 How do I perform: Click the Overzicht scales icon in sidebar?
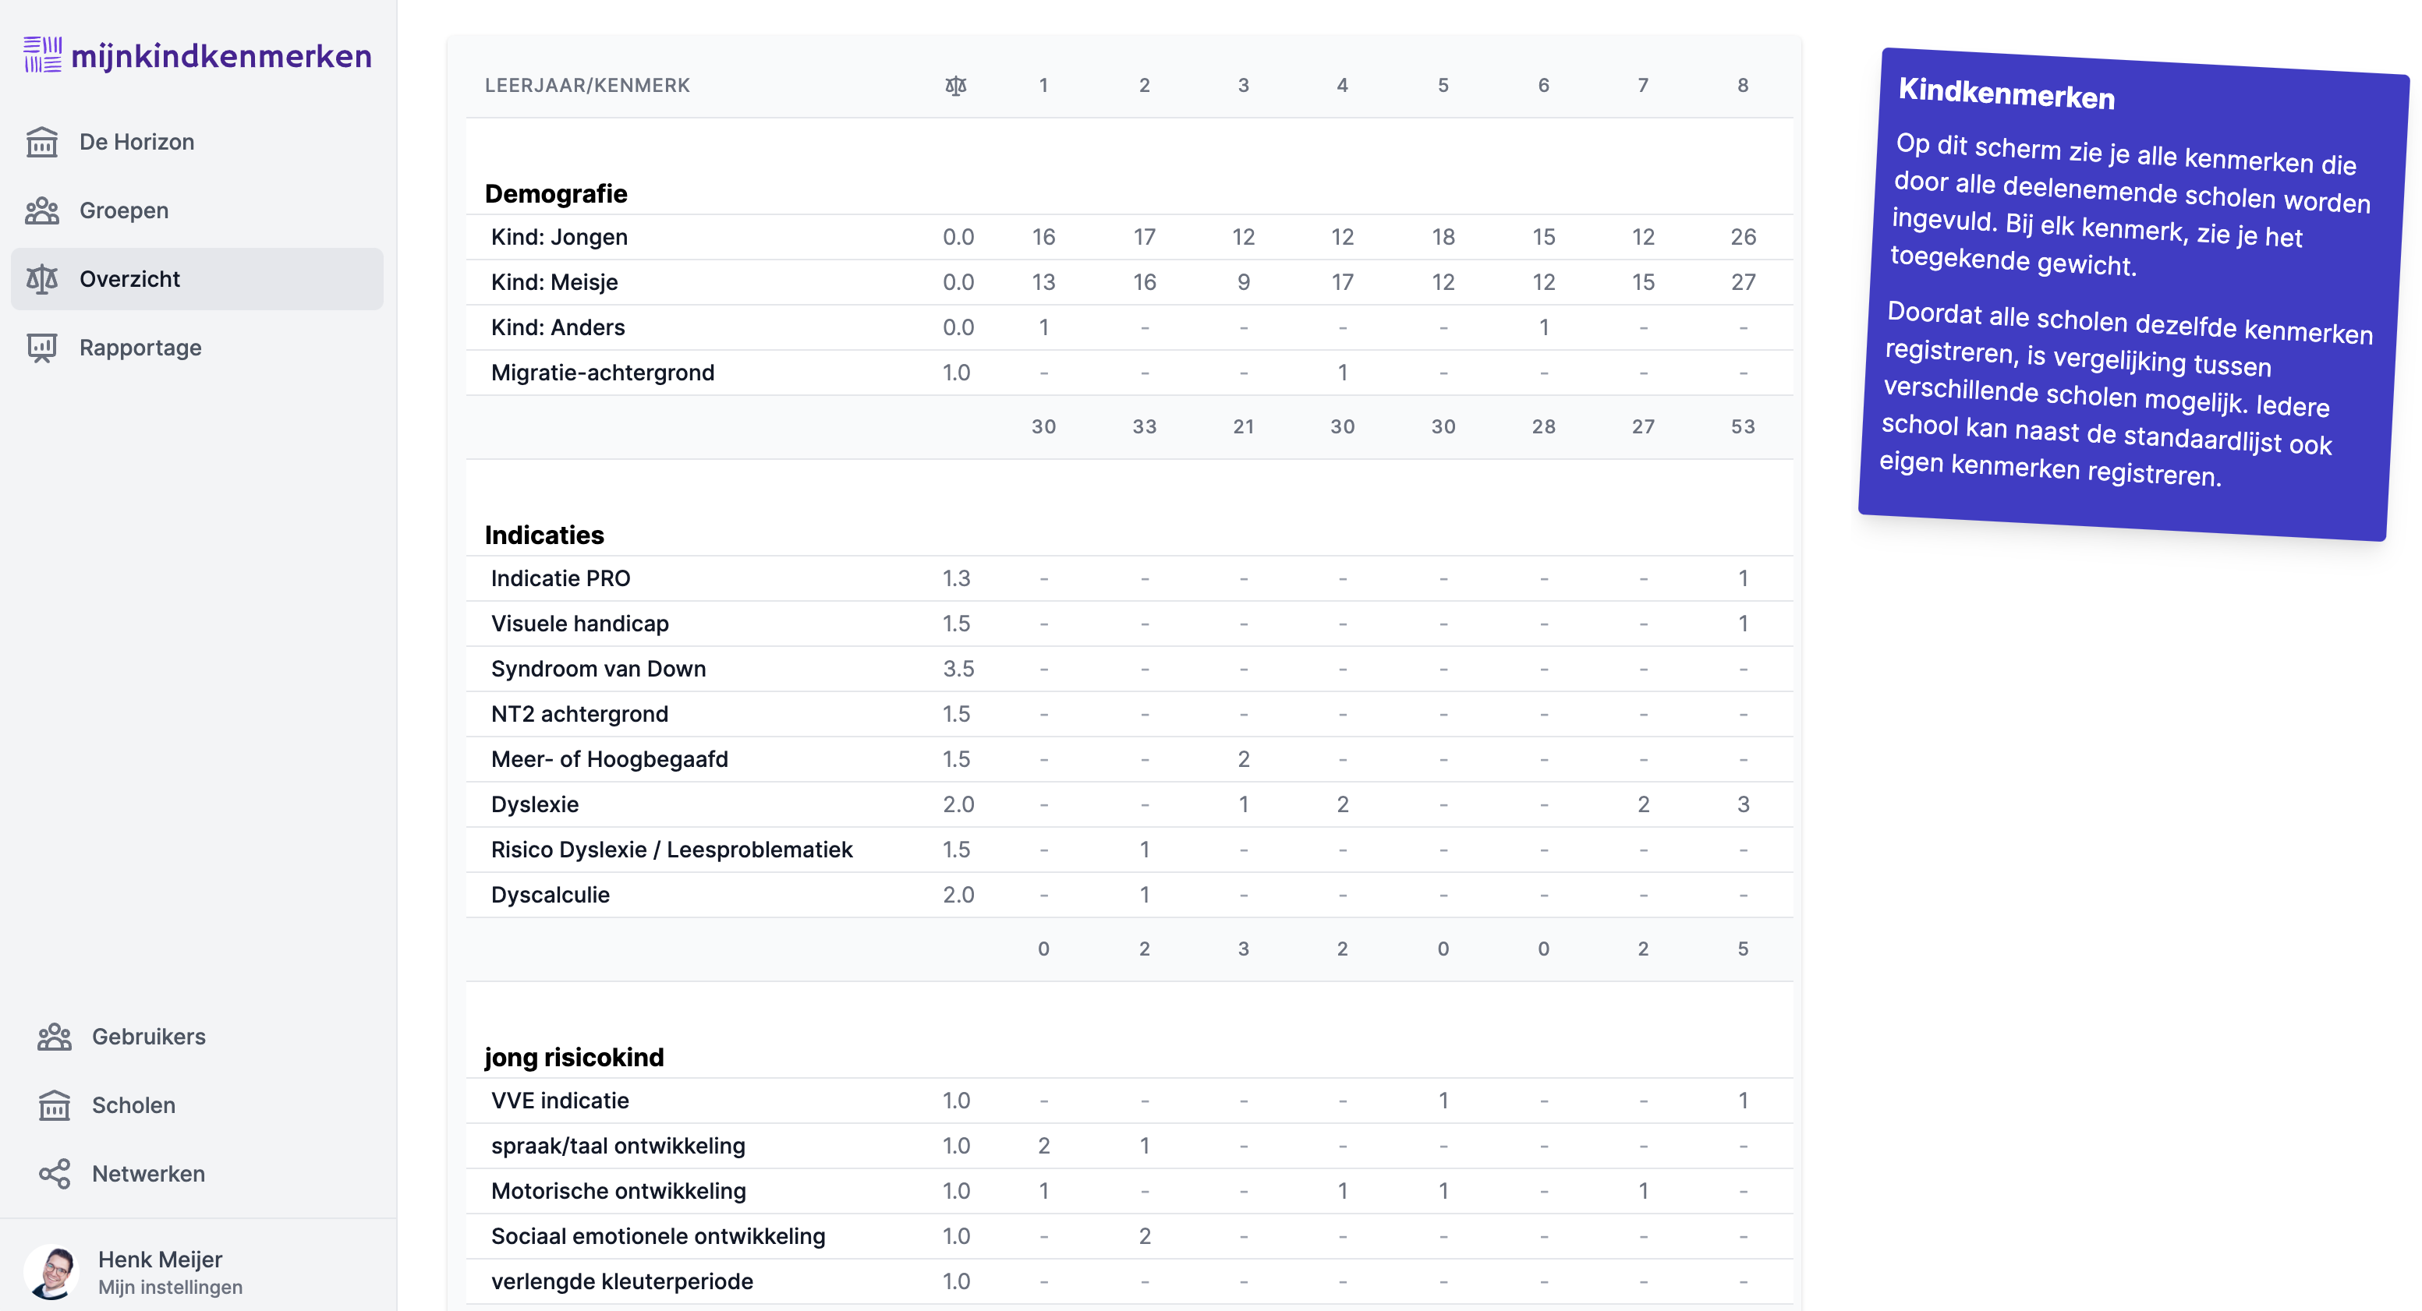(42, 279)
